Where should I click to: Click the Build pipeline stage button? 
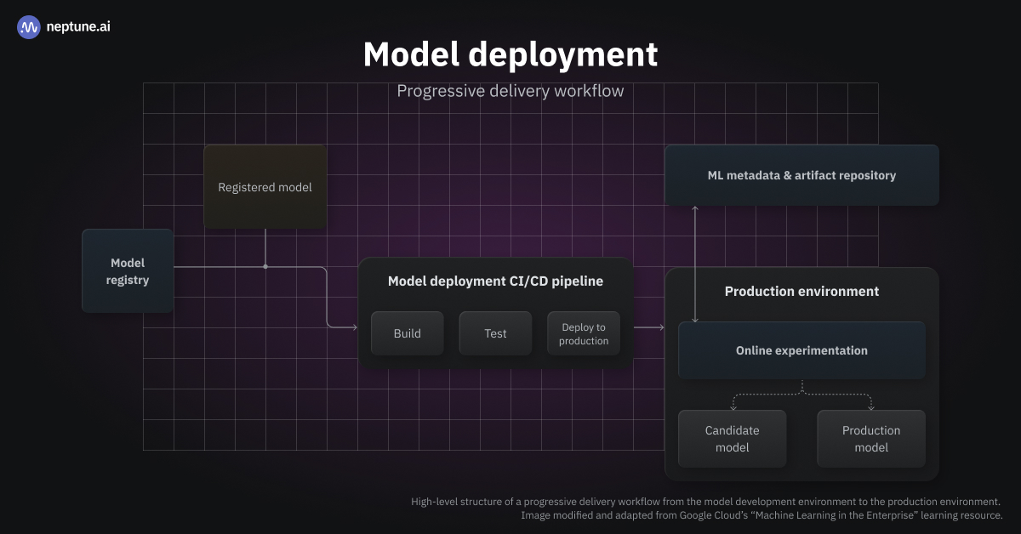pyautogui.click(x=407, y=333)
